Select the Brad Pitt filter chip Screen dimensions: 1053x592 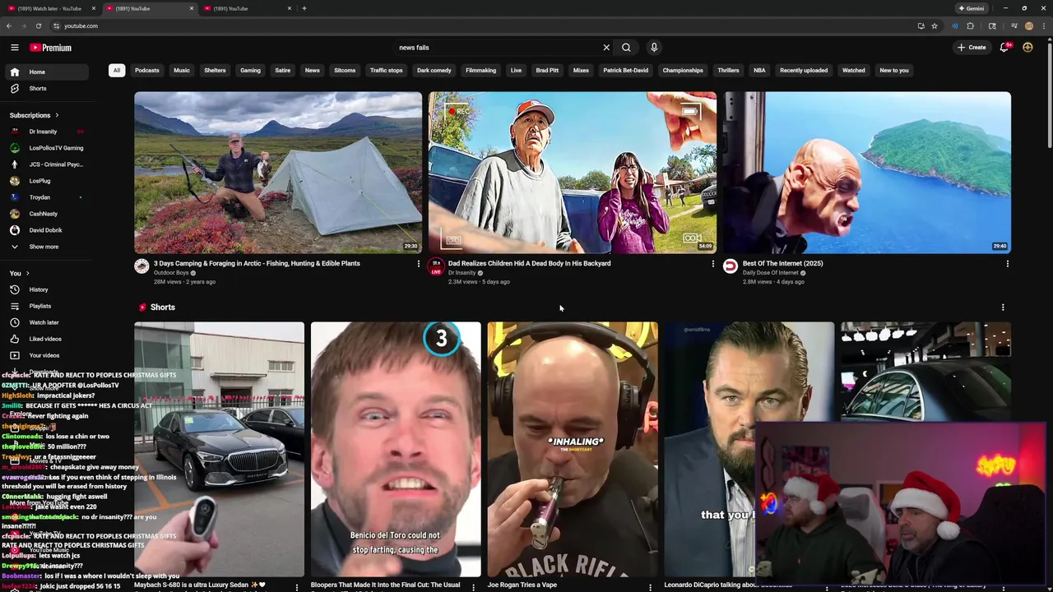tap(547, 70)
